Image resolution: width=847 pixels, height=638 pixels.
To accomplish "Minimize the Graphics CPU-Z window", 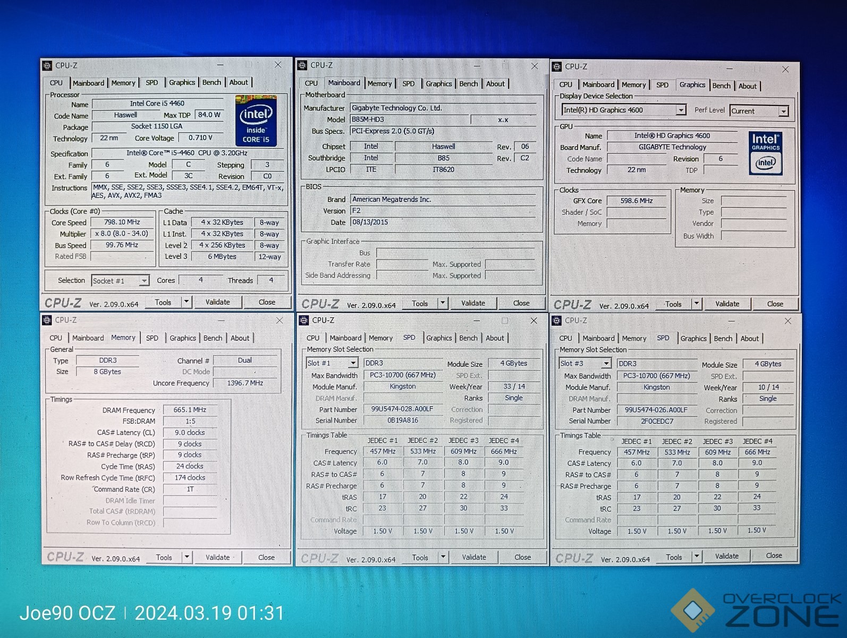I will pyautogui.click(x=730, y=69).
